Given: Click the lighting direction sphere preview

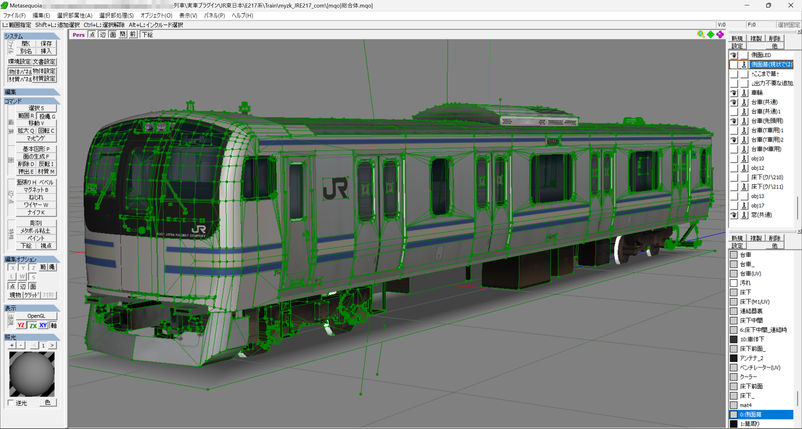Looking at the screenshot, I should pyautogui.click(x=32, y=374).
